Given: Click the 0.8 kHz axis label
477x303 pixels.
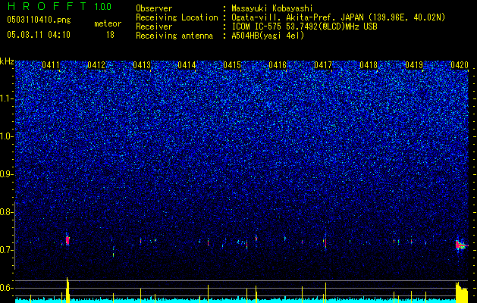Looking at the screenshot, I should click(6, 212).
